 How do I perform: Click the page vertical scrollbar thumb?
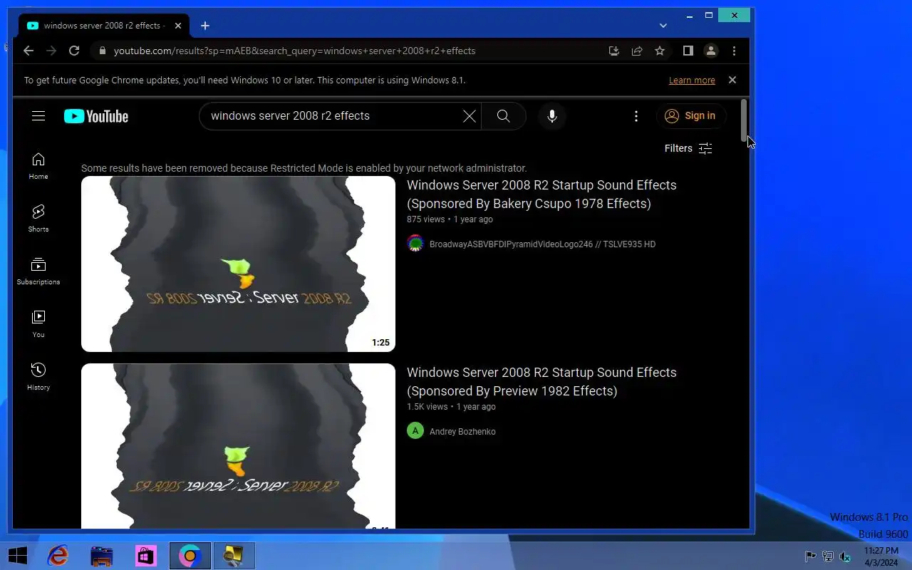pyautogui.click(x=744, y=120)
